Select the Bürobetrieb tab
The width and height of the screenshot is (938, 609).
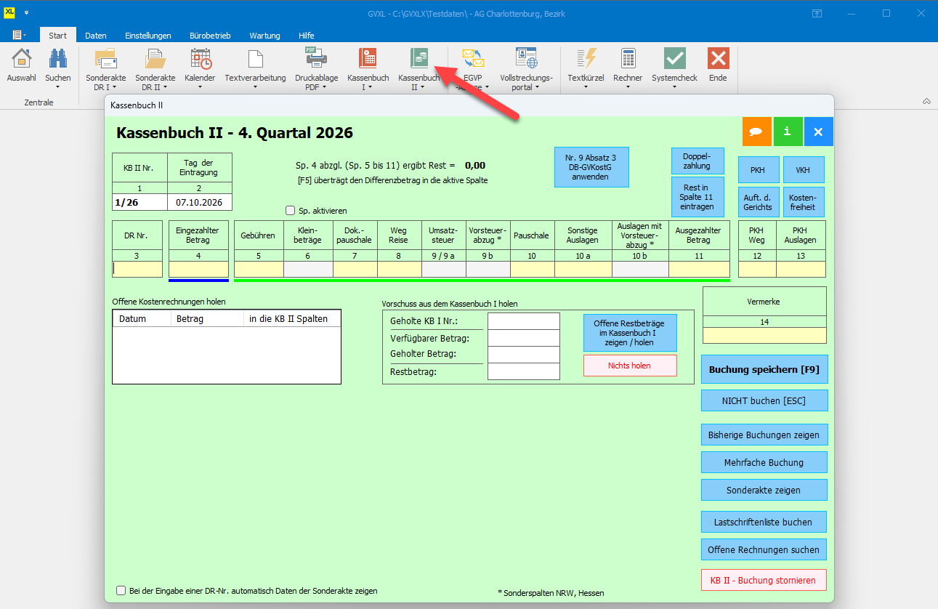(x=210, y=36)
